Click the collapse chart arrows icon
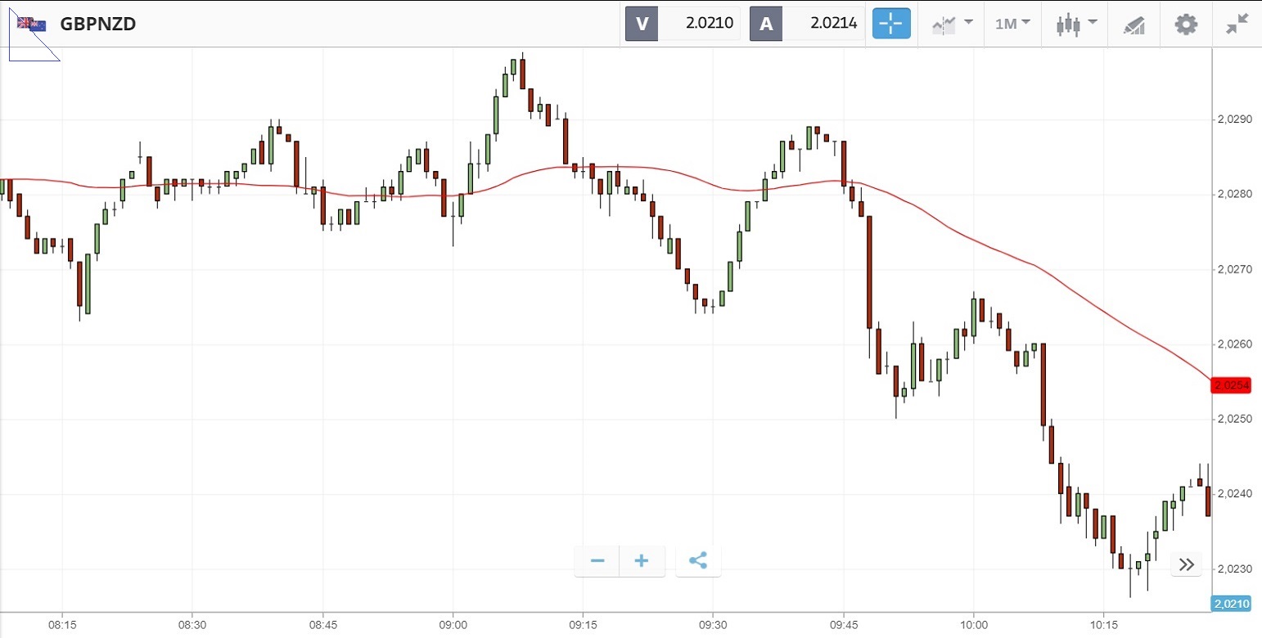Viewport: 1262px width, 638px height. pos(1237,24)
